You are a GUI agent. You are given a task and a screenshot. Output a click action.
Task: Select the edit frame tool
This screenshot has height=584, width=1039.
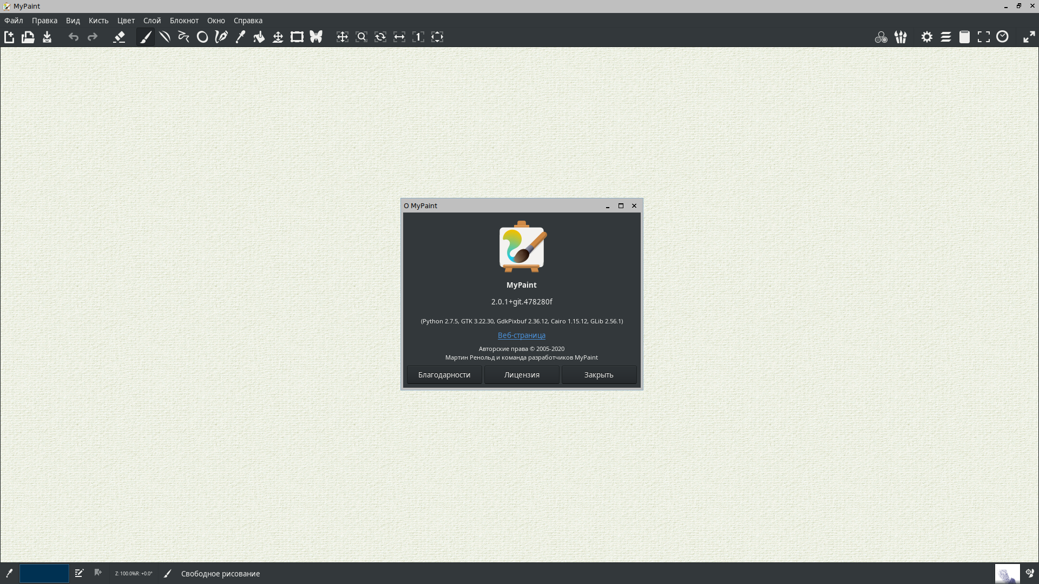(297, 37)
